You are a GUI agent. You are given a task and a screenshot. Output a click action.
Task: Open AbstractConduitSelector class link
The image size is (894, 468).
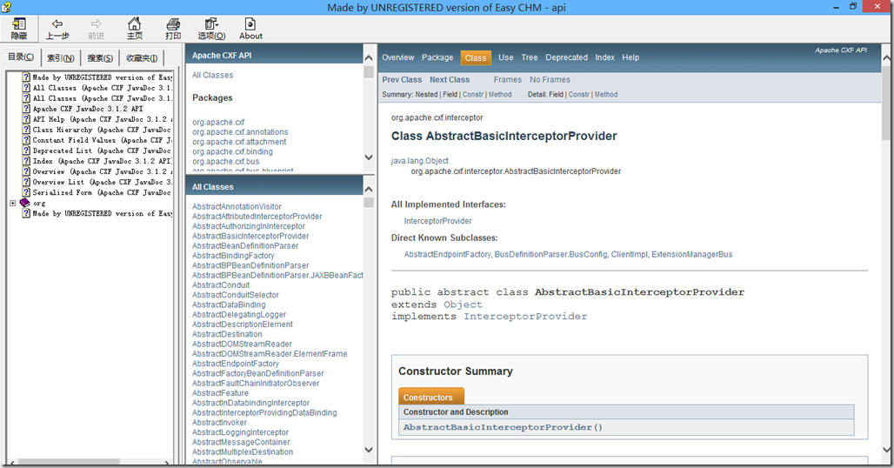click(x=236, y=295)
